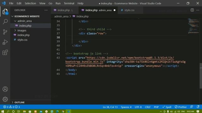Open Run and Debug view
202x113 pixels.
click(x=5, y=42)
